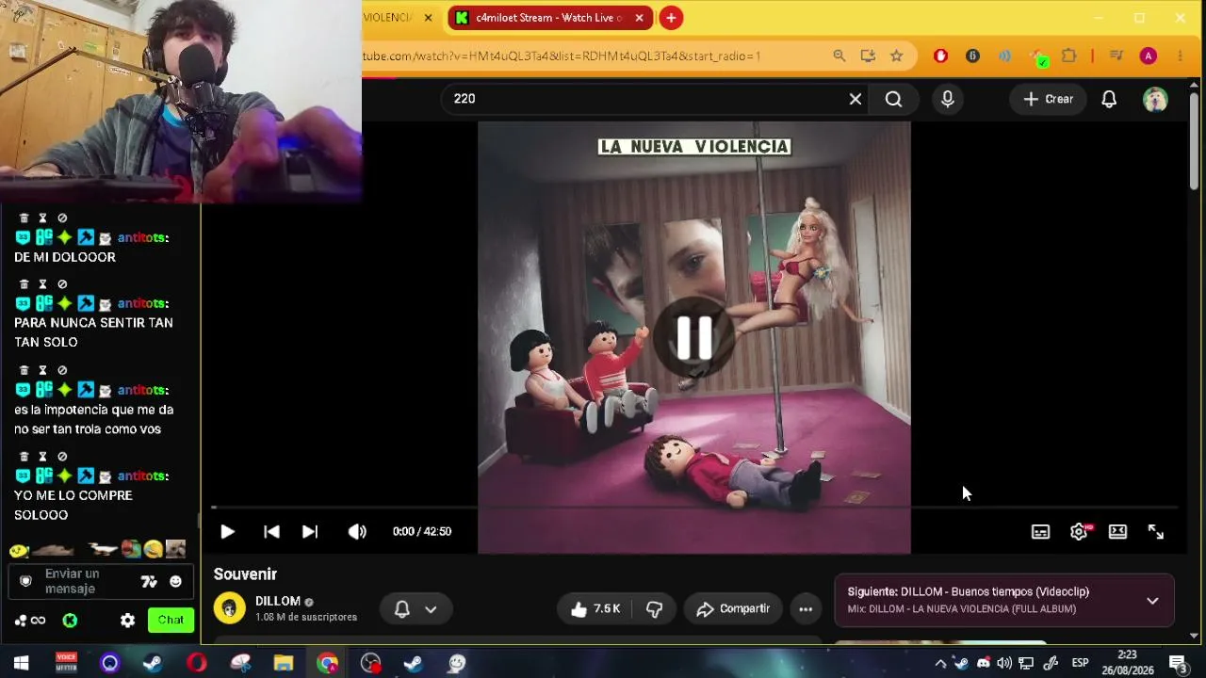
Task: Open the DILLOM channel avatar
Action: tap(229, 608)
